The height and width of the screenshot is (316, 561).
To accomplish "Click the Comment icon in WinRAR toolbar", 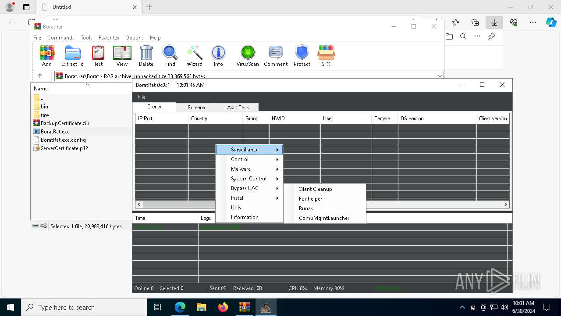I will pyautogui.click(x=276, y=56).
